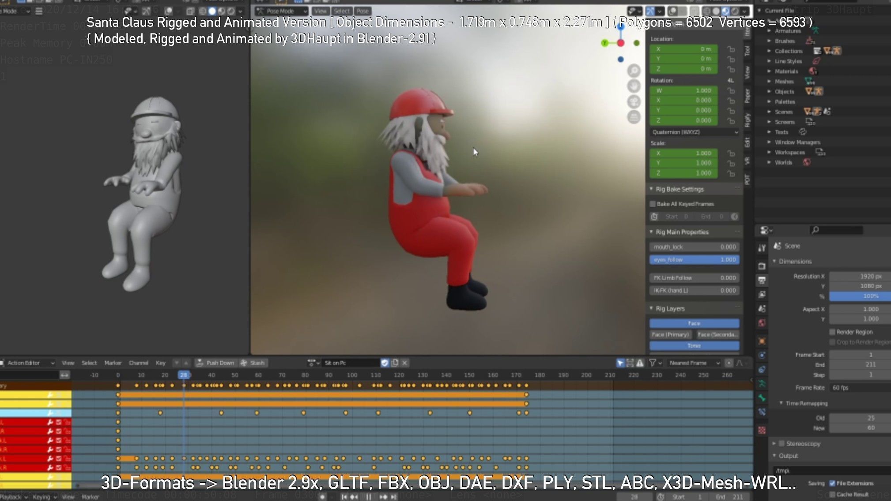Open the Bone Constraints properties icon
The image size is (891, 501).
coord(762,412)
